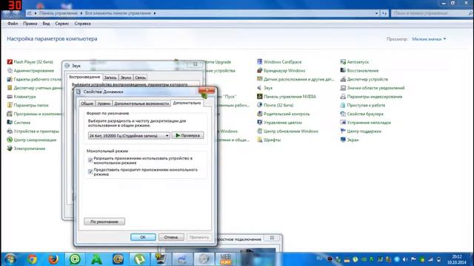Open Диспетчер устройств icon
474x266 pixels.
coord(343,79)
